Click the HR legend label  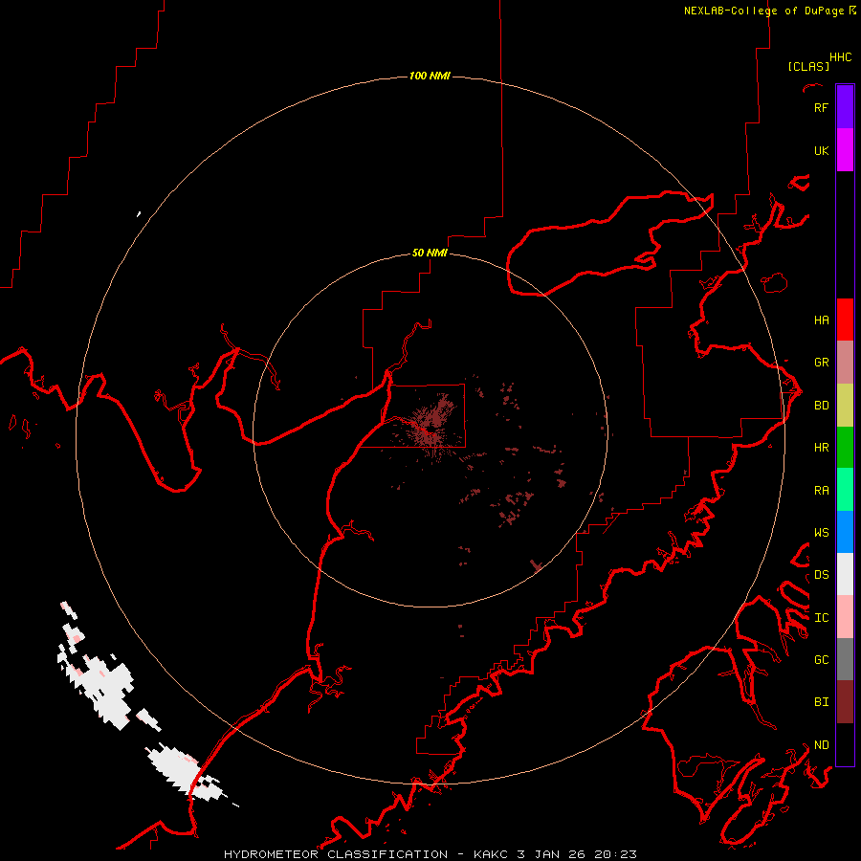point(821,448)
